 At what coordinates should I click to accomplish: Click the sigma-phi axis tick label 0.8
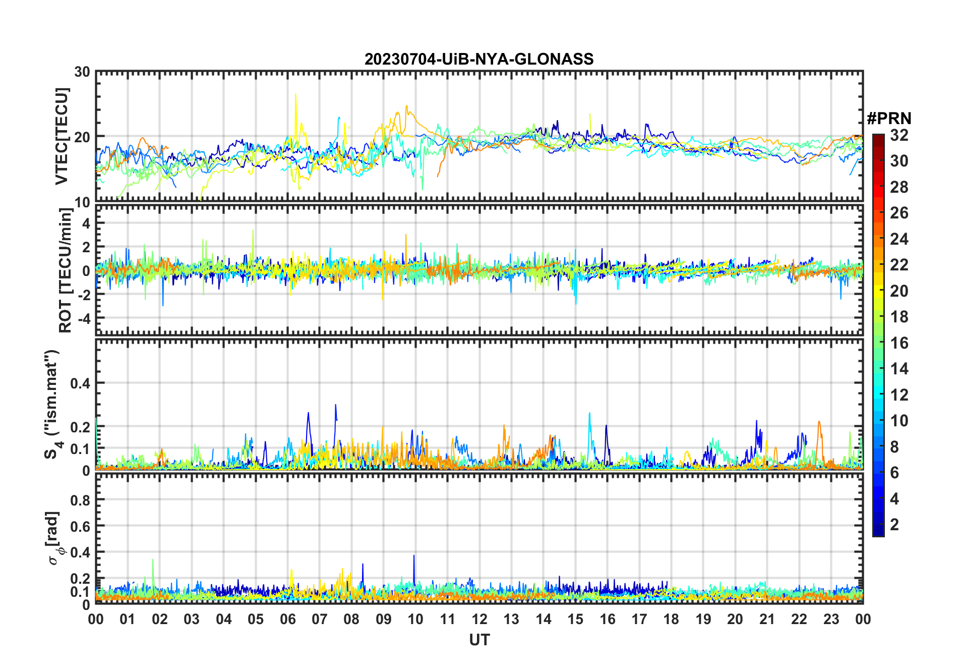tap(81, 500)
